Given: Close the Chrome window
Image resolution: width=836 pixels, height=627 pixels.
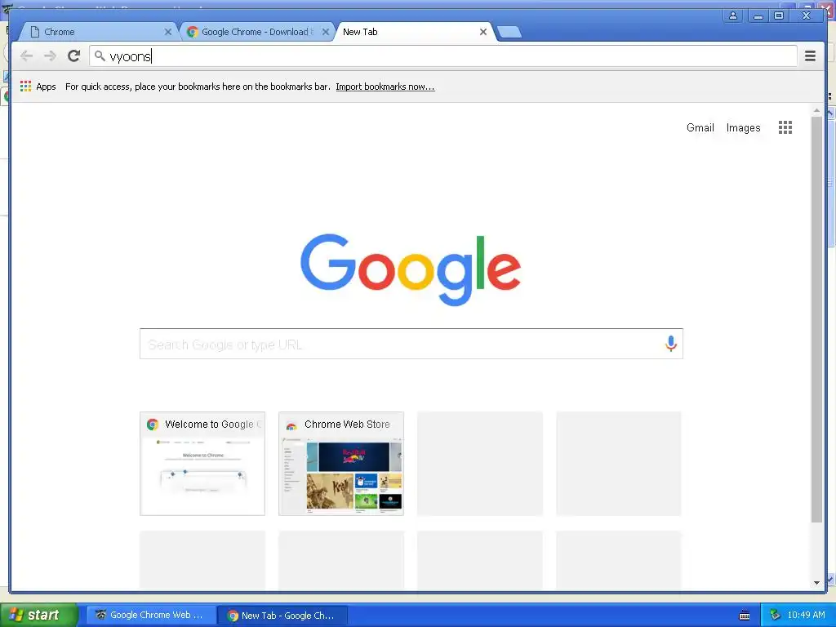Looking at the screenshot, I should click(807, 16).
